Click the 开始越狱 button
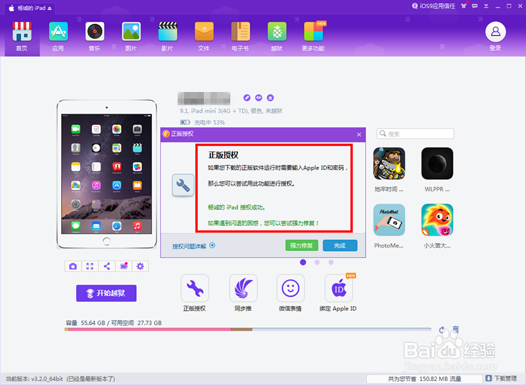The height and width of the screenshot is (385, 526). pyautogui.click(x=107, y=293)
